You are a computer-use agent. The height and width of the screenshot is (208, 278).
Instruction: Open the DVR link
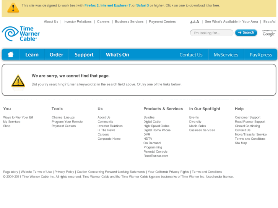coord(146,134)
